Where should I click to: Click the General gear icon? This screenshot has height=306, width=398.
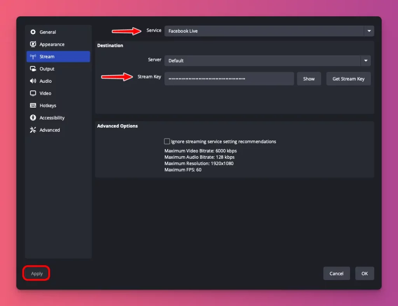[x=33, y=32]
